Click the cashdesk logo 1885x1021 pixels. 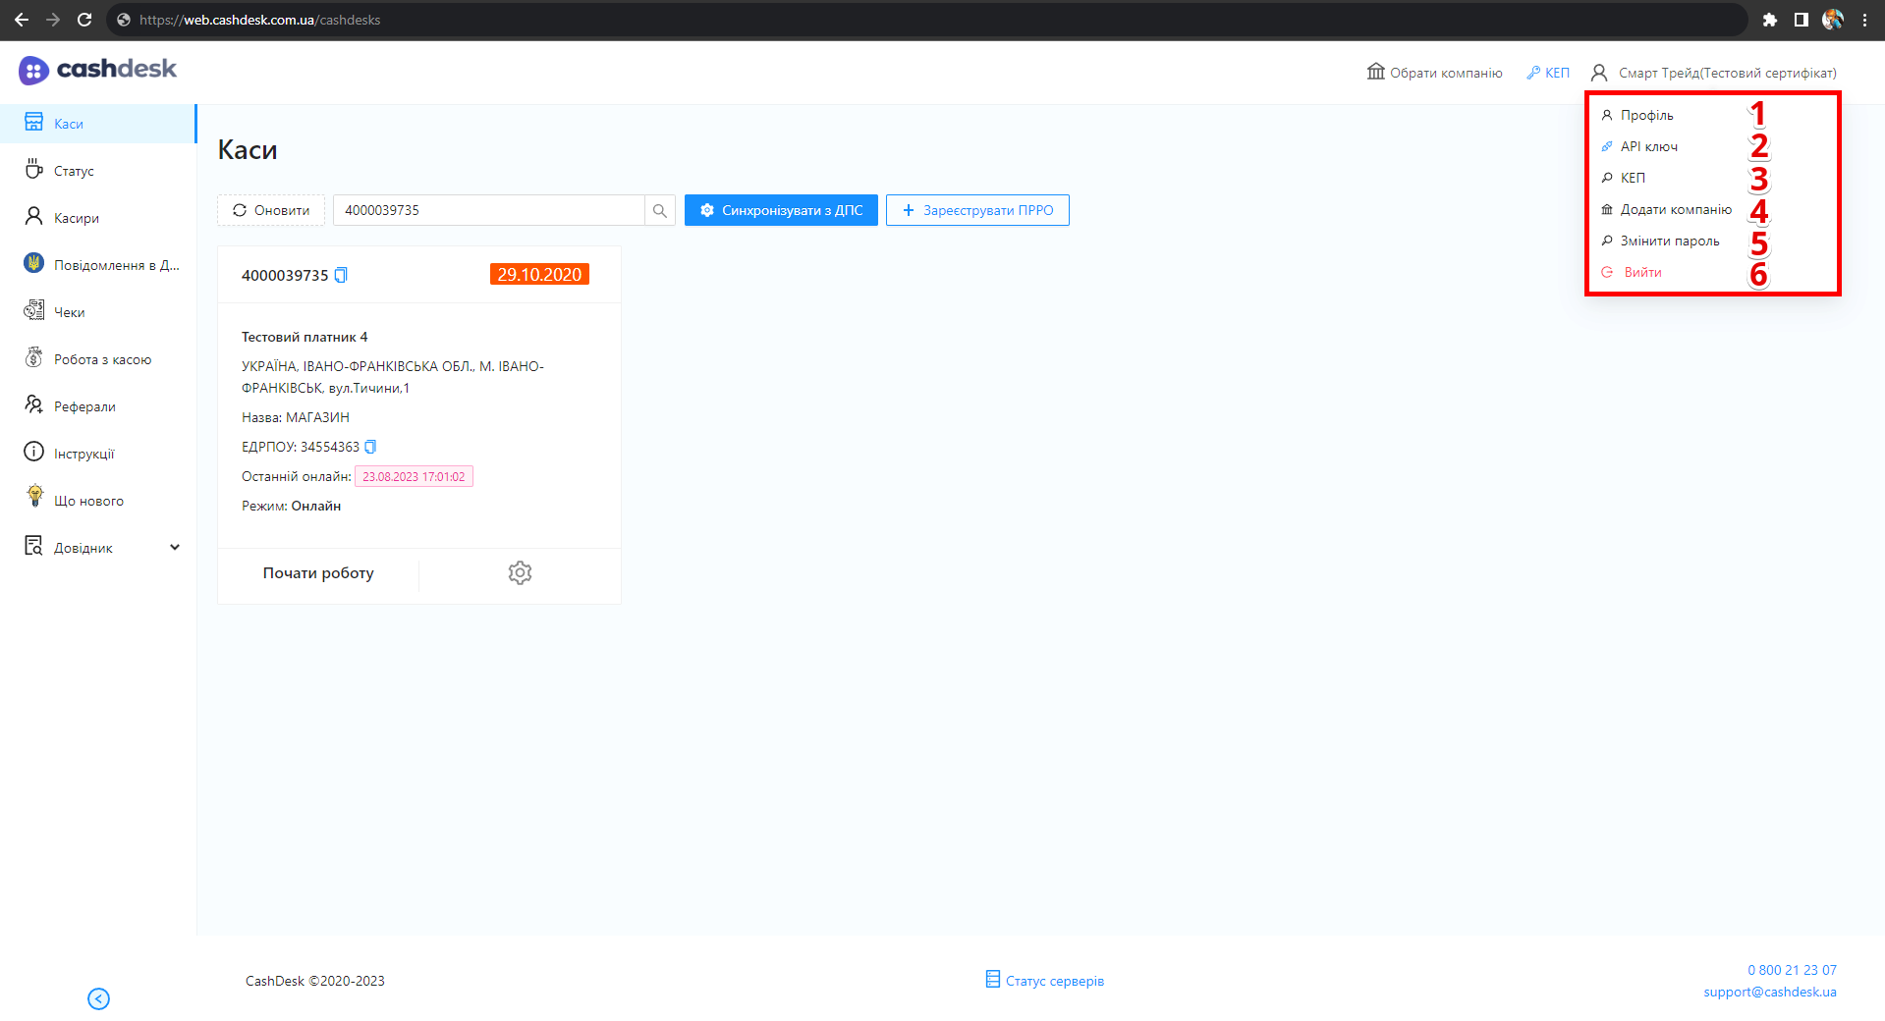tap(98, 70)
